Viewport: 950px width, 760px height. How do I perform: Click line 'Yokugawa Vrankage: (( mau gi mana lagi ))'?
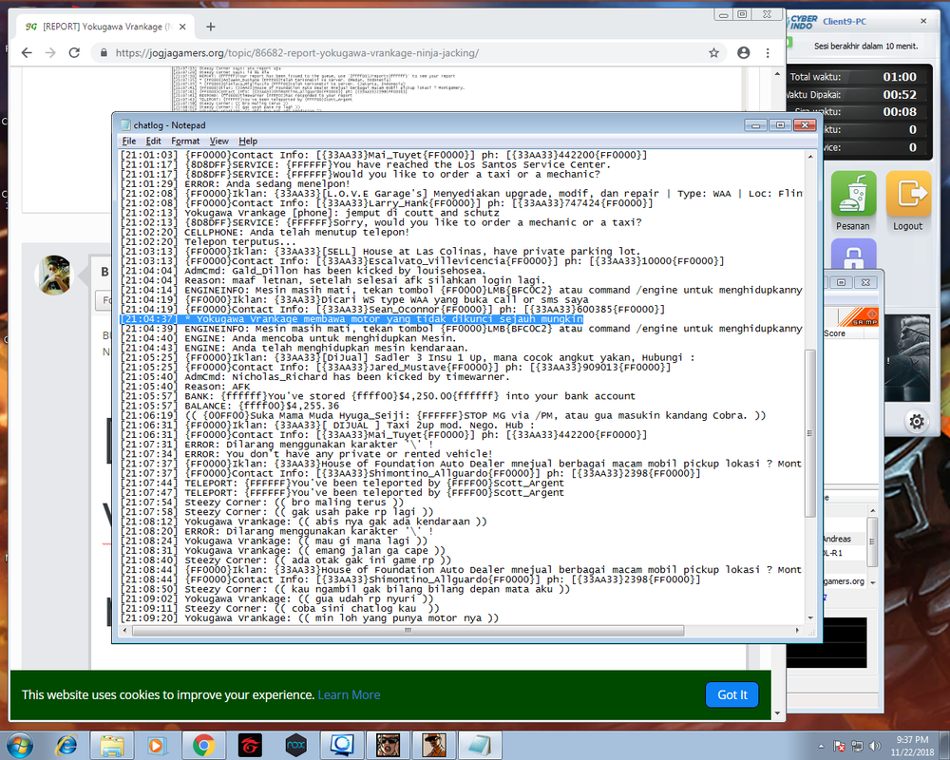pyautogui.click(x=274, y=541)
